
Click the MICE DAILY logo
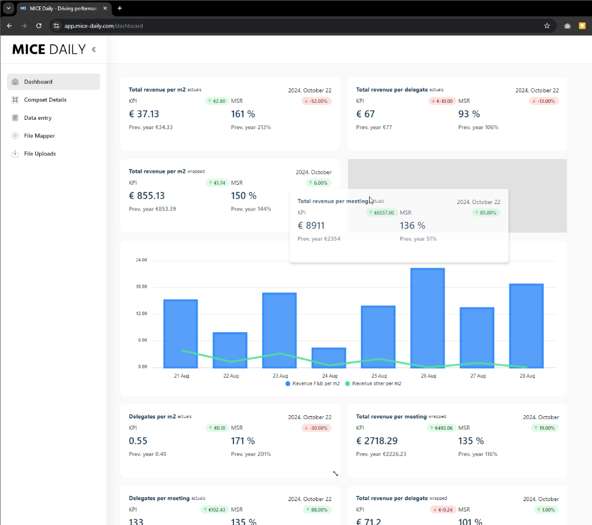(49, 50)
